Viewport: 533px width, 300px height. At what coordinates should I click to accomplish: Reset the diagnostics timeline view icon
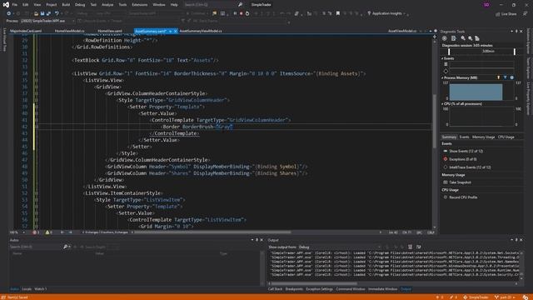click(x=477, y=38)
